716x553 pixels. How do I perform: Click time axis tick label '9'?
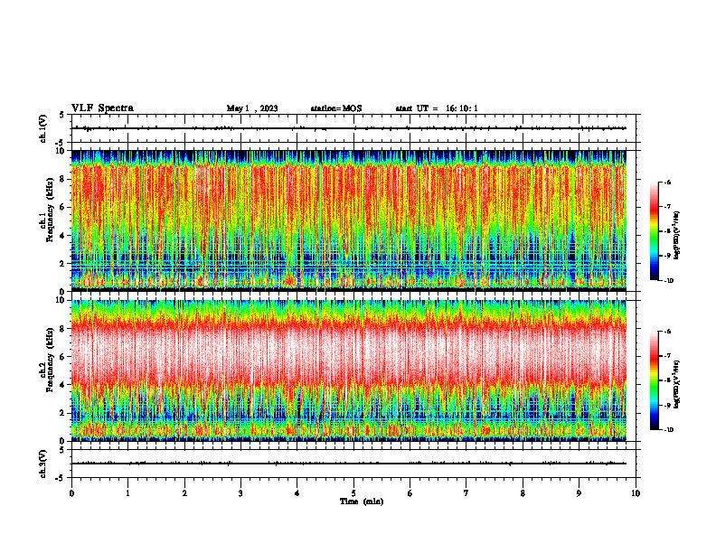pyautogui.click(x=579, y=493)
